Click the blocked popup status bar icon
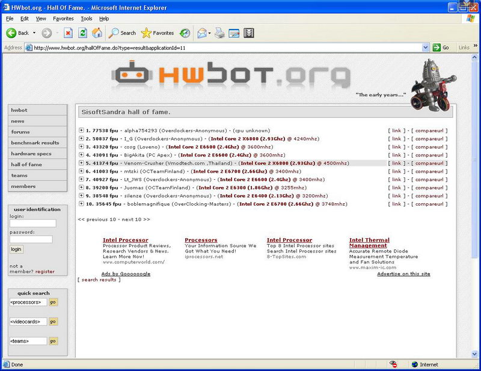The height and width of the screenshot is (371, 481). click(x=393, y=364)
